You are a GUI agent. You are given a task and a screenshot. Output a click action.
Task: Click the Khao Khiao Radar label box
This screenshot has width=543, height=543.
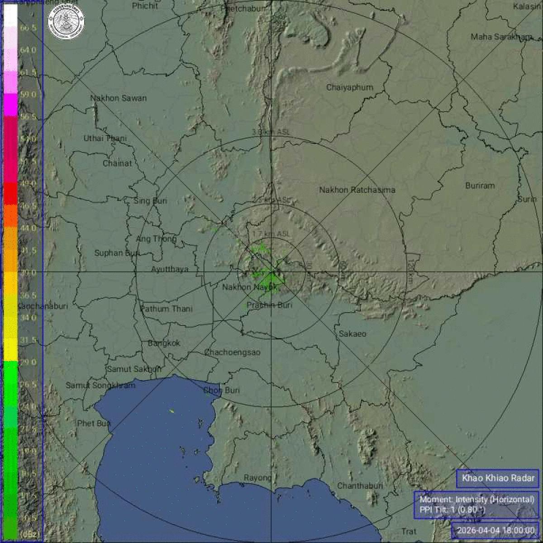pyautogui.click(x=497, y=478)
